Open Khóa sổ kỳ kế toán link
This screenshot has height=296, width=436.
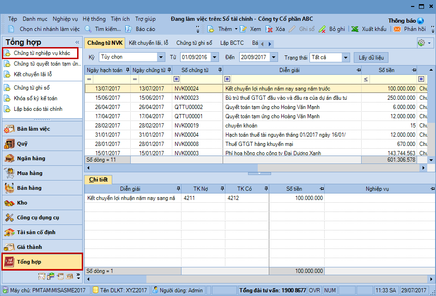click(x=35, y=98)
